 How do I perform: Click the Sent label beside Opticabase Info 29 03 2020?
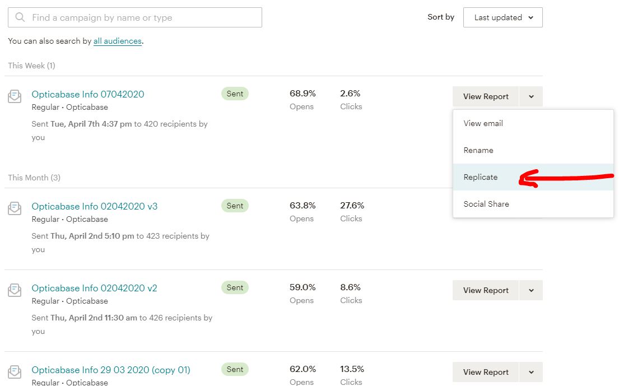pyautogui.click(x=235, y=369)
